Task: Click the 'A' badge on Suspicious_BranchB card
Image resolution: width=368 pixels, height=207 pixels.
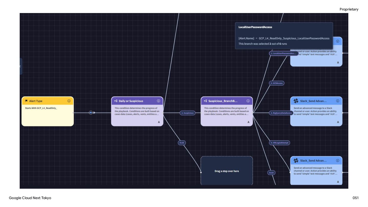Action: pos(248,122)
